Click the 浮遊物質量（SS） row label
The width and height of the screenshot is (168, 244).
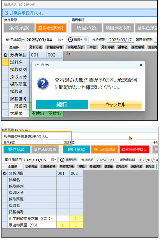click(x=32, y=225)
